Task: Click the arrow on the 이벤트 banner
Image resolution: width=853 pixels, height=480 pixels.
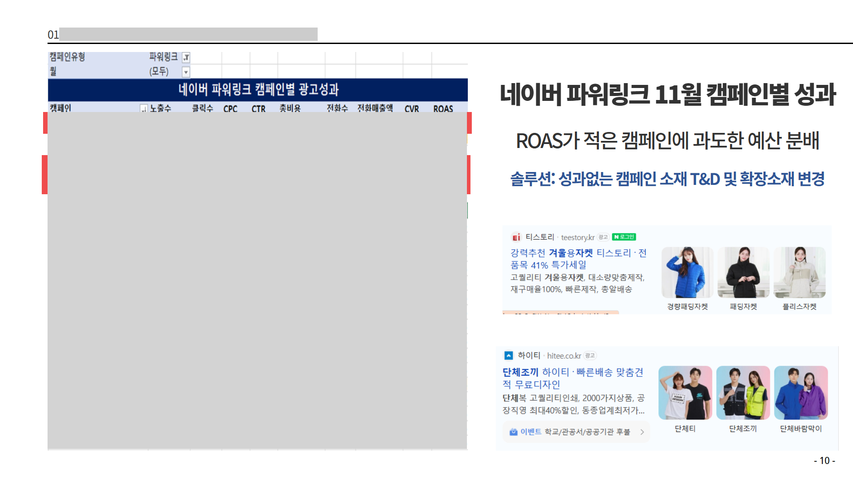Action: coord(642,432)
